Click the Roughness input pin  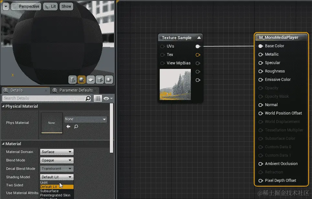pos(261,71)
